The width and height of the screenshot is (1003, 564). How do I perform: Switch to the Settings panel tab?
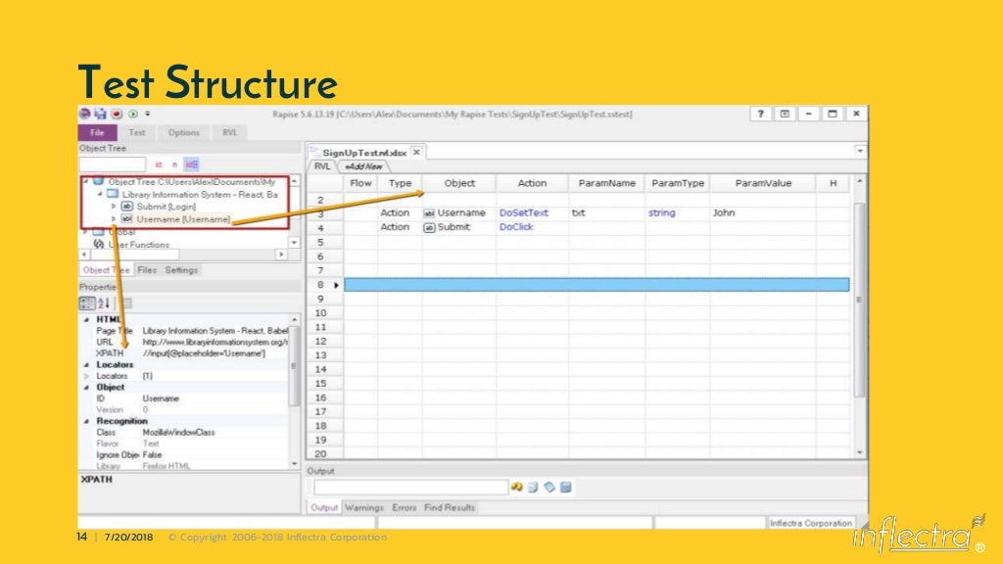pos(181,270)
